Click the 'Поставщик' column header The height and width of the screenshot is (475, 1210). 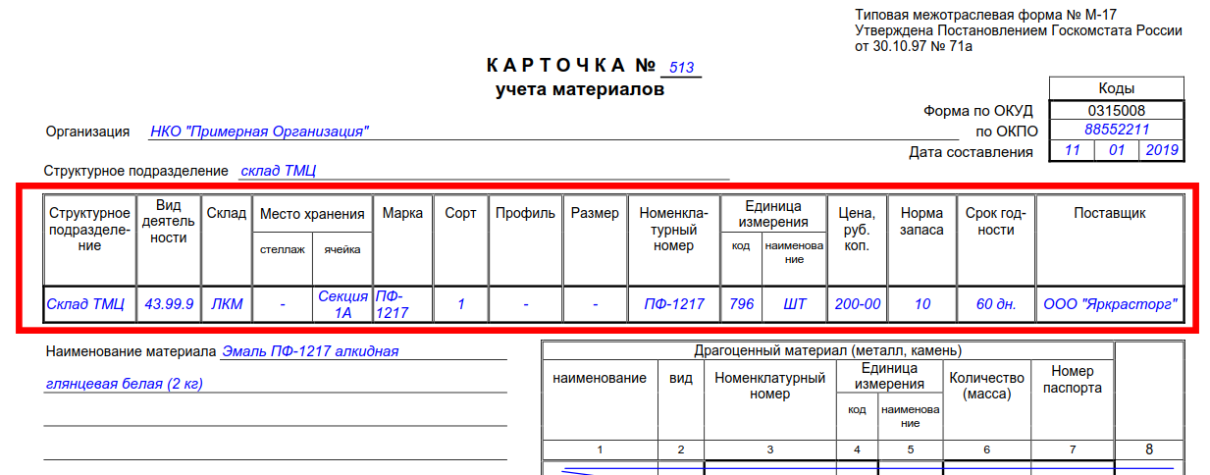[1109, 213]
